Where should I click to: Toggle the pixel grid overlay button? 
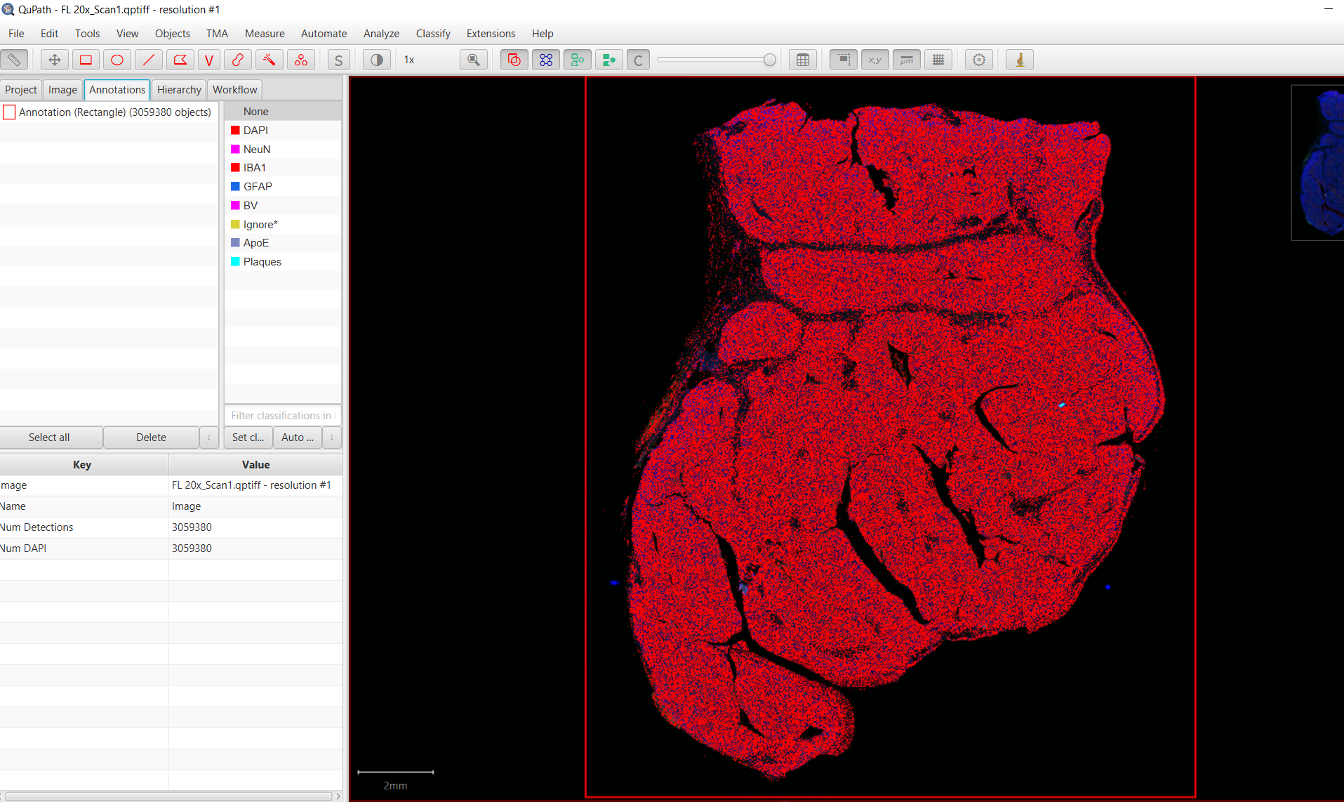point(938,60)
